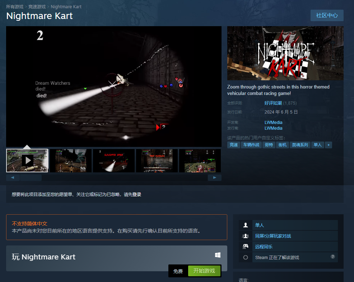Viewport: 354px width, 282px height.
Task: Click the Steam 正在了解该游戏 text
Action: [x=277, y=257]
